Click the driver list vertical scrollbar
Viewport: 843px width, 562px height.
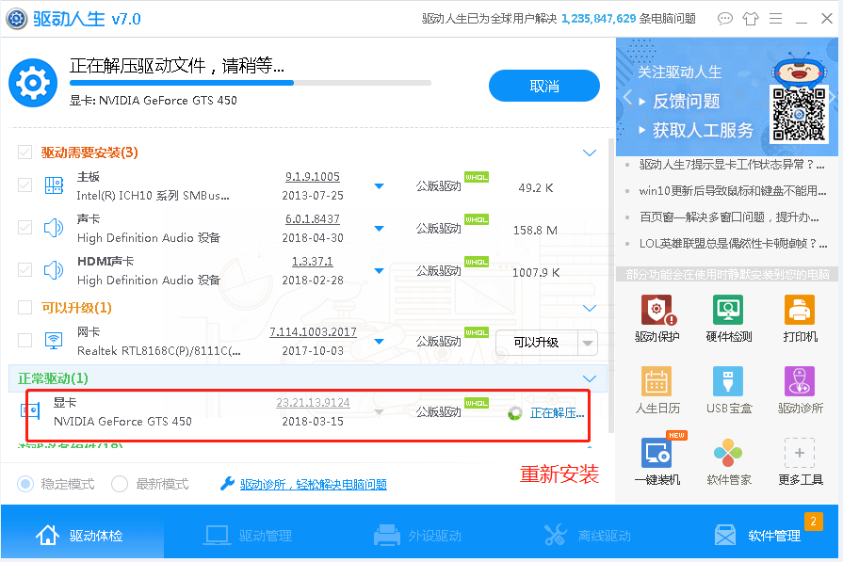point(610,284)
